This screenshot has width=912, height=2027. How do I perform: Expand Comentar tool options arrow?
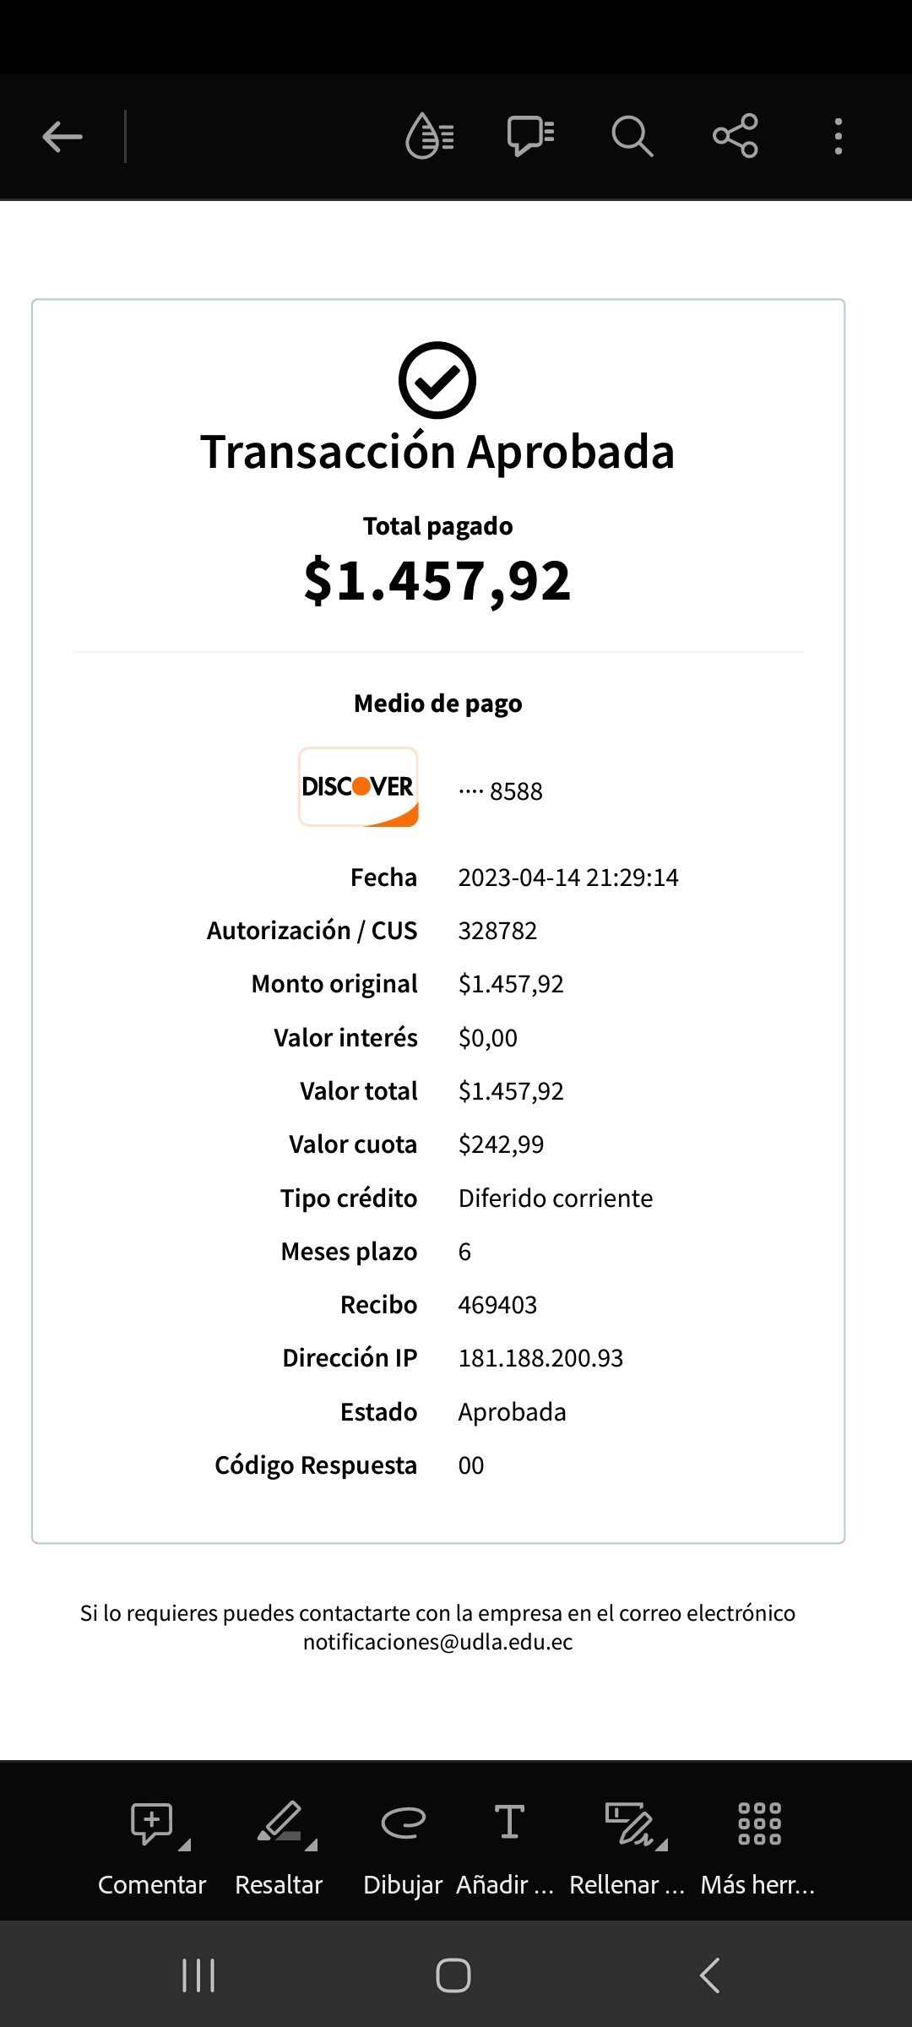[x=185, y=1845]
